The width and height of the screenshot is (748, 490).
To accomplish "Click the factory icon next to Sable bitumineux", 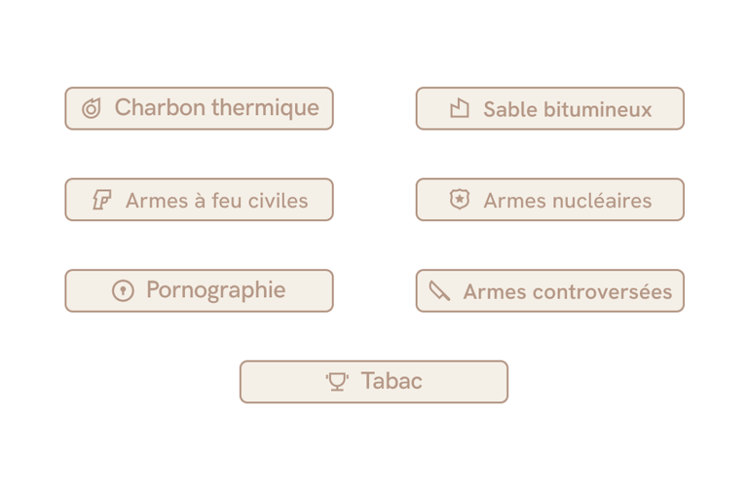I will 460,108.
